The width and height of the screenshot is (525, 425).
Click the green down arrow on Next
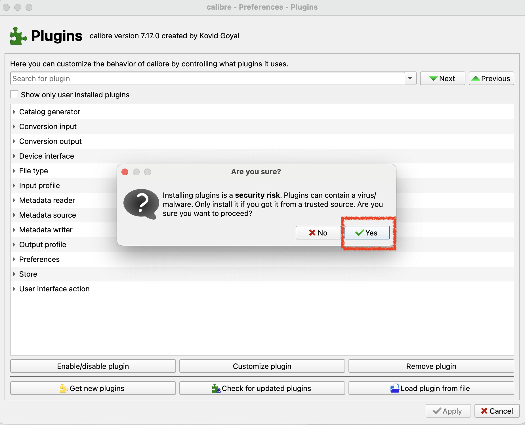(x=433, y=79)
